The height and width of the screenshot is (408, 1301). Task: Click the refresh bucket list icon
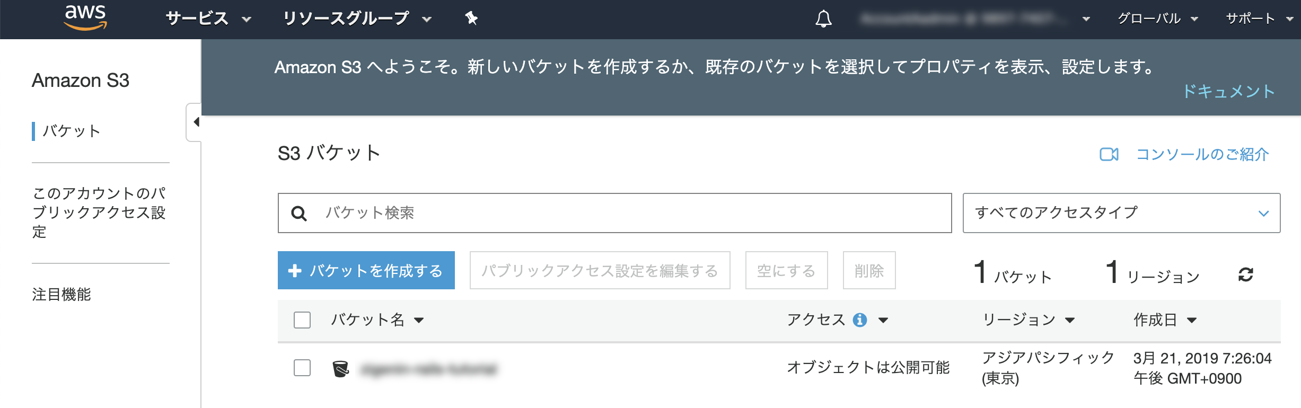[x=1245, y=274]
